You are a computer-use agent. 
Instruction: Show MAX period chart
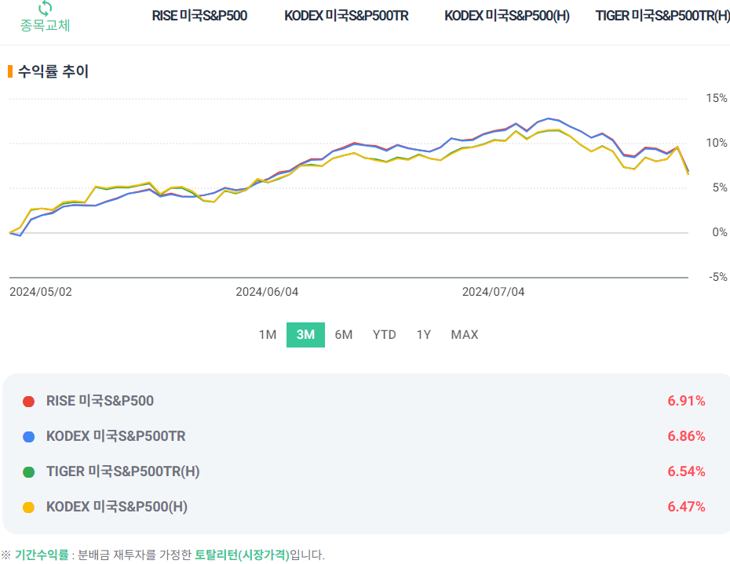(x=465, y=335)
